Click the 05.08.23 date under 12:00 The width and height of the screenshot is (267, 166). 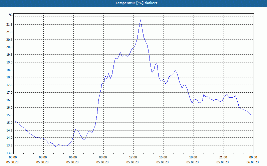(132, 162)
